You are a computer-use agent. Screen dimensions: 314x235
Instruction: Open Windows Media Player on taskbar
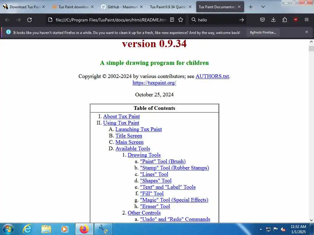[x=64, y=229]
